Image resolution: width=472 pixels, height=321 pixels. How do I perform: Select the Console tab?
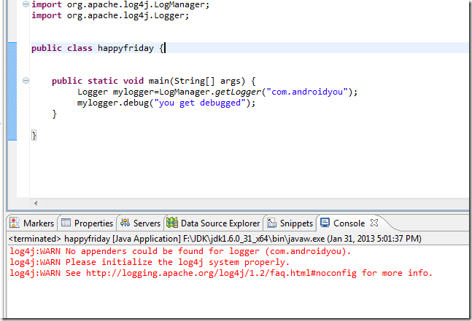(x=349, y=223)
